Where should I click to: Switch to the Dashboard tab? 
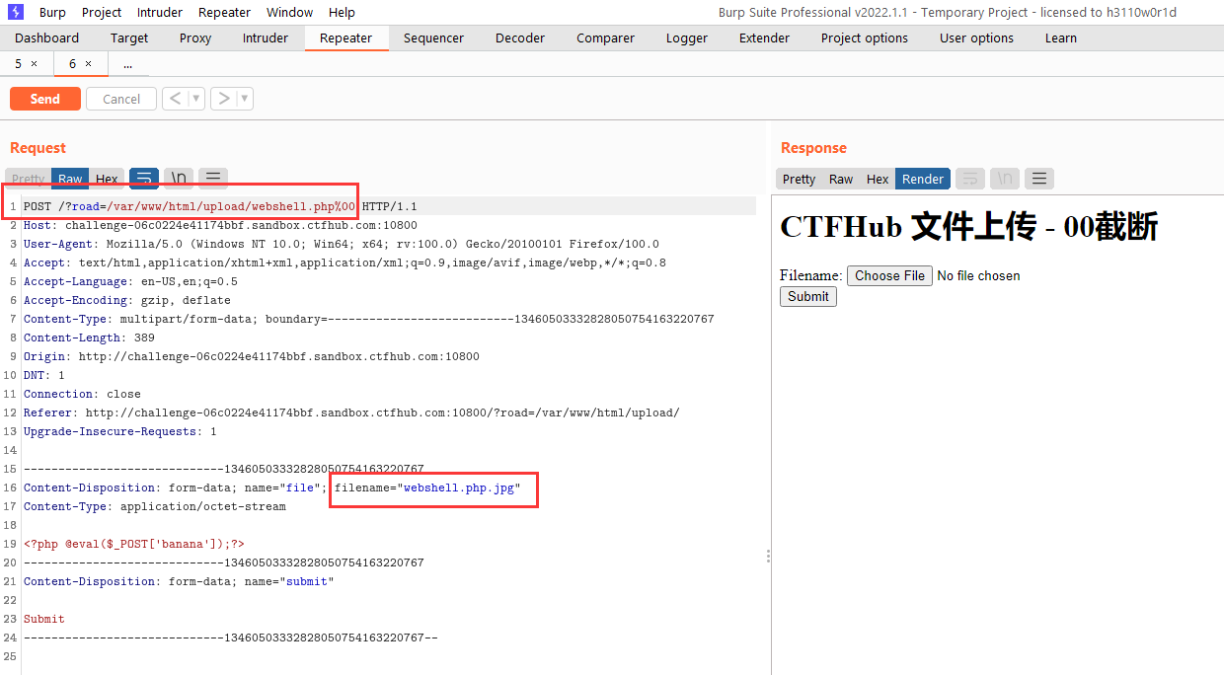46,37
